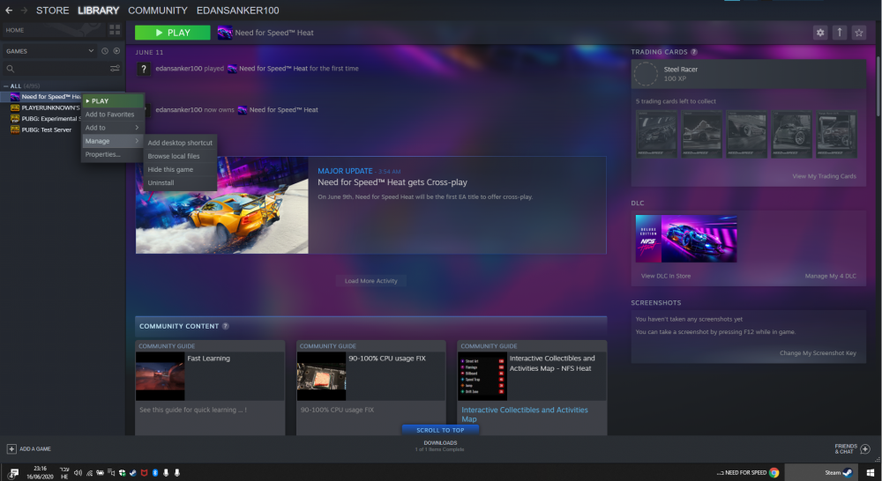The height and width of the screenshot is (481, 882).
Task: Open the DOWNLOADS status at bottom
Action: [440, 446]
